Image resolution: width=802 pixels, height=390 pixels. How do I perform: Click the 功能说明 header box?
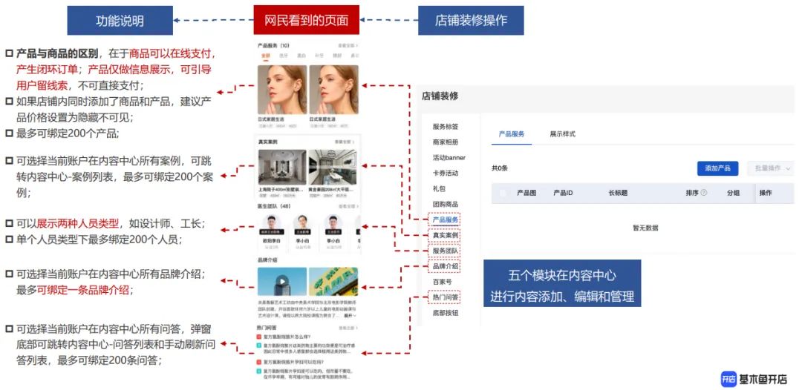tap(120, 21)
